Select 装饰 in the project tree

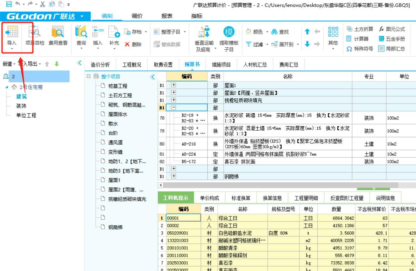[21, 106]
